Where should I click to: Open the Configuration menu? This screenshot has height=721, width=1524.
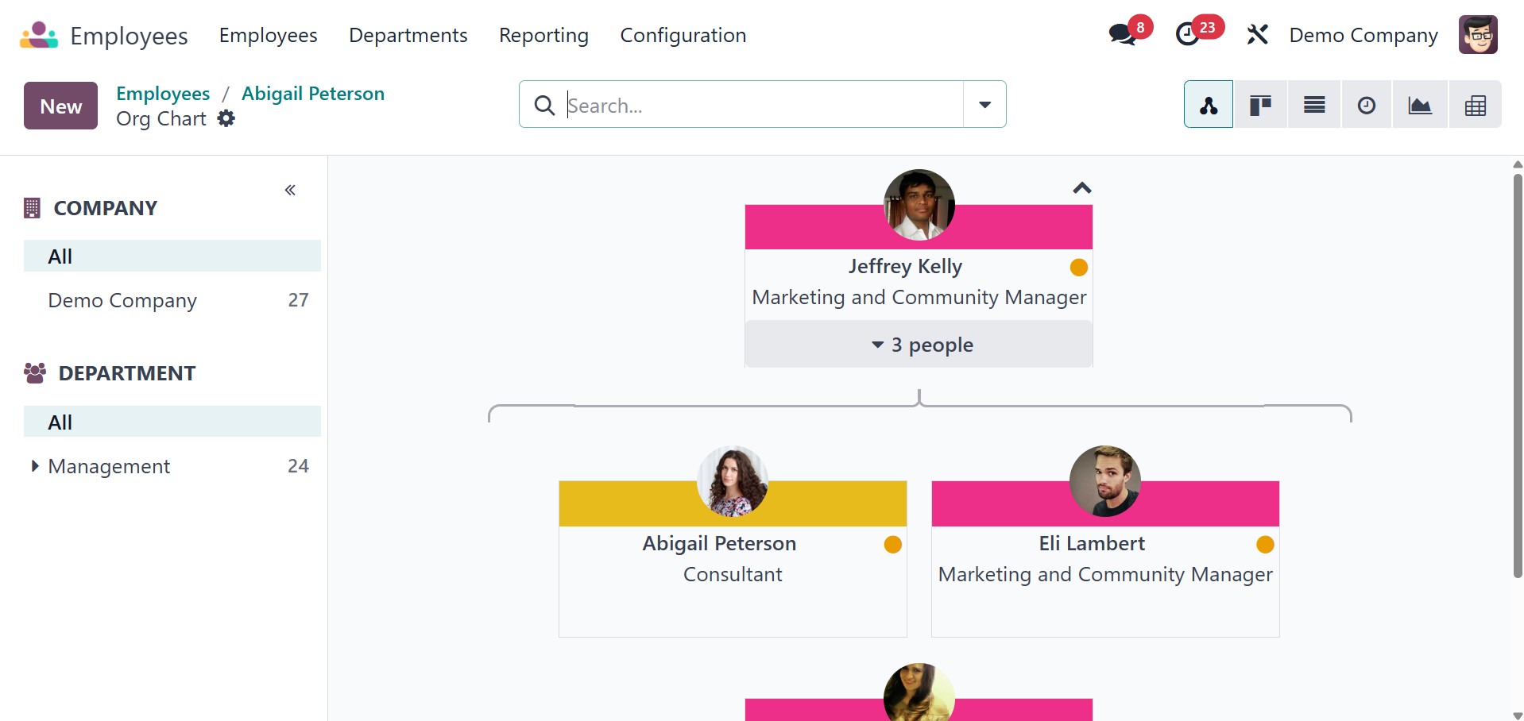click(683, 36)
